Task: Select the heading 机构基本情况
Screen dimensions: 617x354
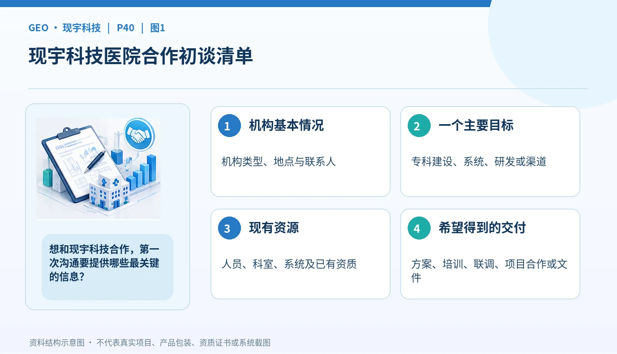Action: (x=286, y=125)
